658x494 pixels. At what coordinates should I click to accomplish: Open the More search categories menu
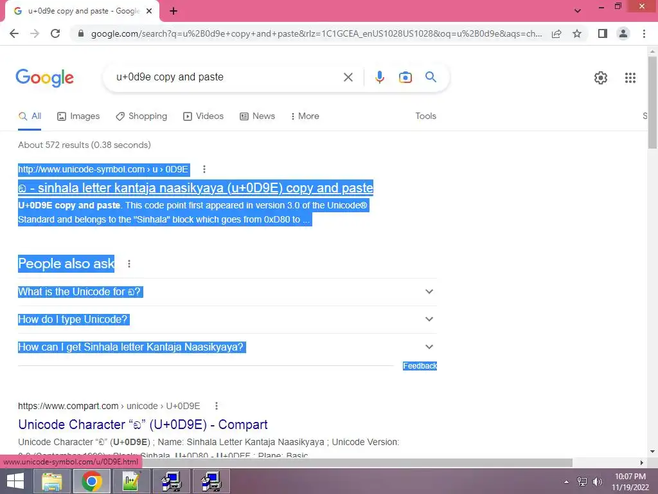tap(305, 116)
